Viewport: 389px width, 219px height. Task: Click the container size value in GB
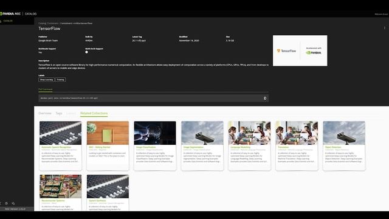coord(230,41)
